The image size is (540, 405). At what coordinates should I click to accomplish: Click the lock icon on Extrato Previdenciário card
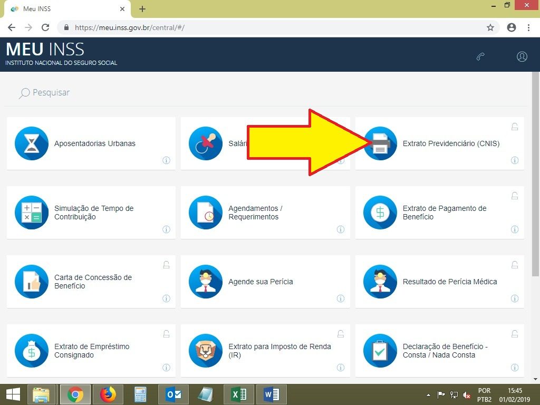(515, 127)
